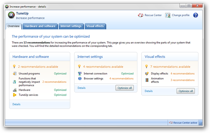
Task: Click the title bar application icon
Action: coord(7,6)
